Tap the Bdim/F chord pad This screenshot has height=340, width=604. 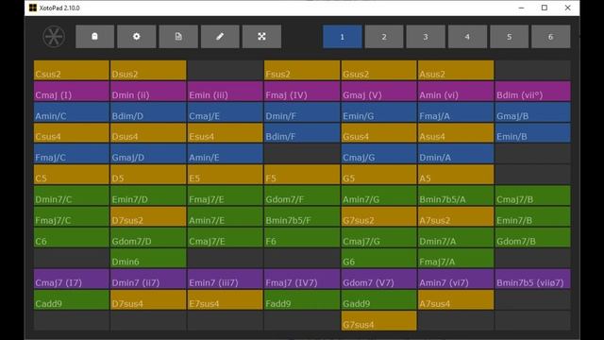point(302,132)
